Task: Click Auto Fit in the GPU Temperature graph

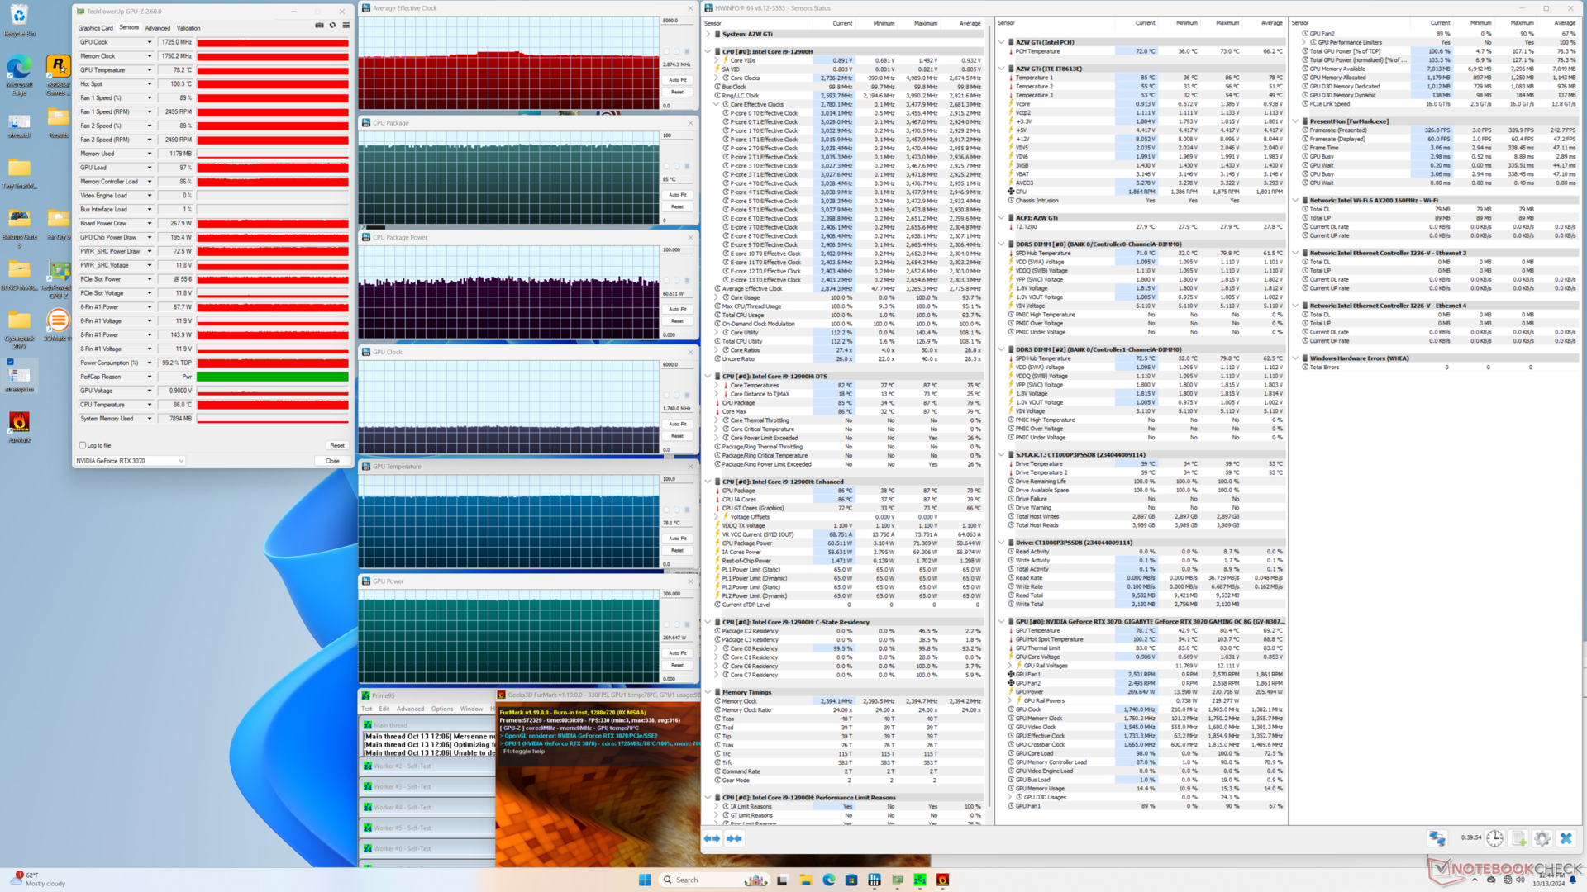Action: point(677,539)
